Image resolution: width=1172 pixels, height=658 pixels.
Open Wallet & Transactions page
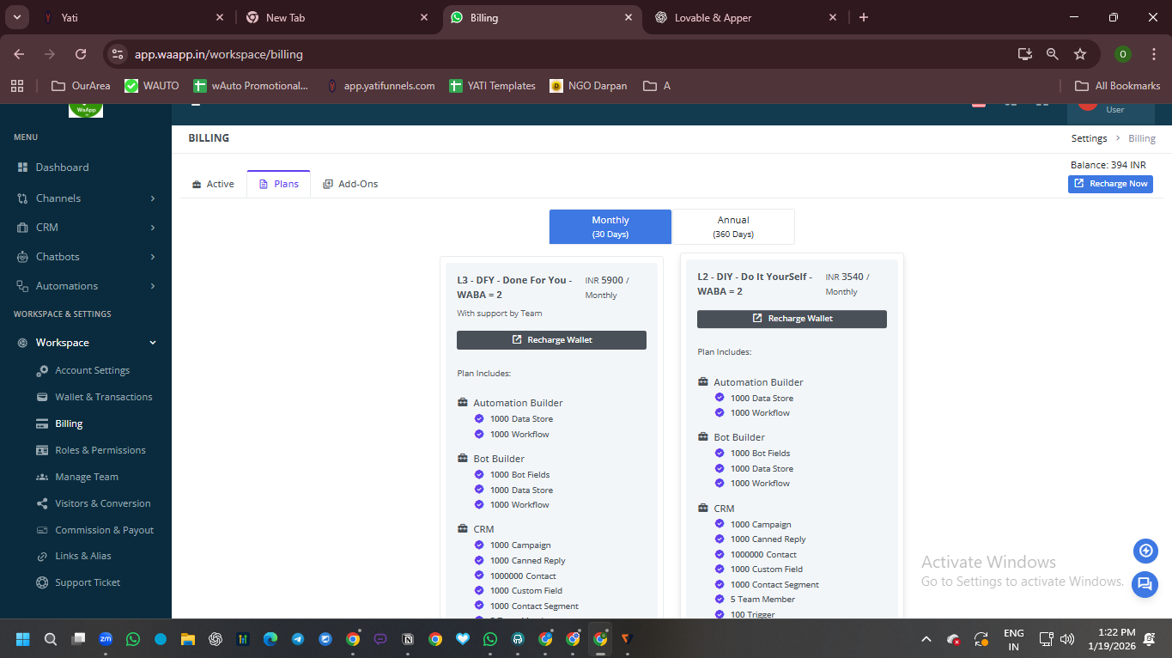click(x=103, y=397)
